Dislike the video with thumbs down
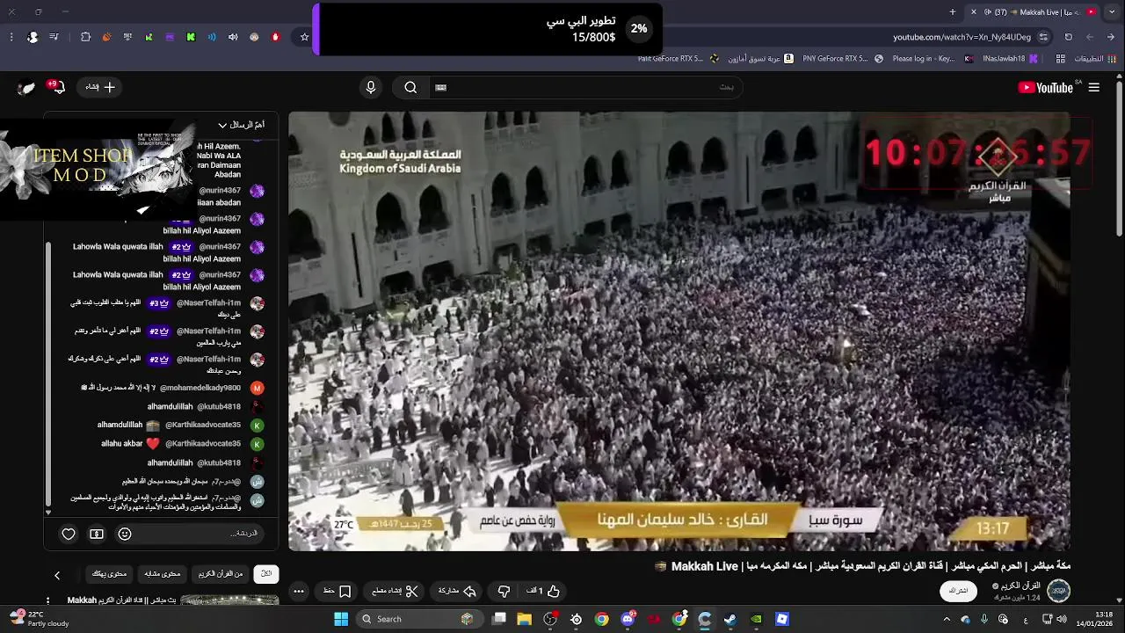 click(x=504, y=591)
